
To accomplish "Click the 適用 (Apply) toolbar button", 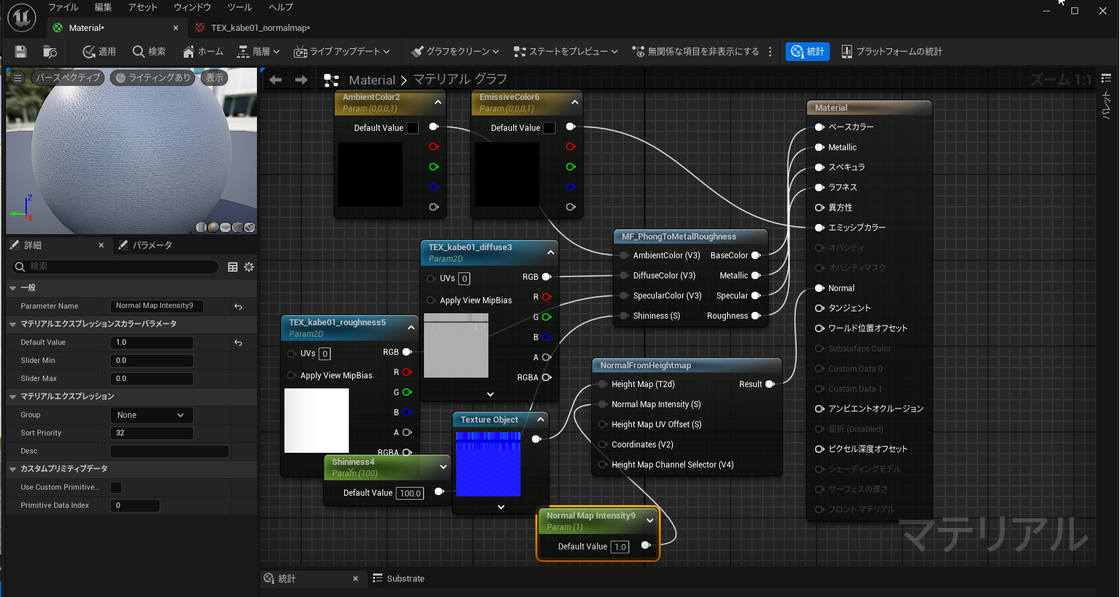I will (99, 52).
